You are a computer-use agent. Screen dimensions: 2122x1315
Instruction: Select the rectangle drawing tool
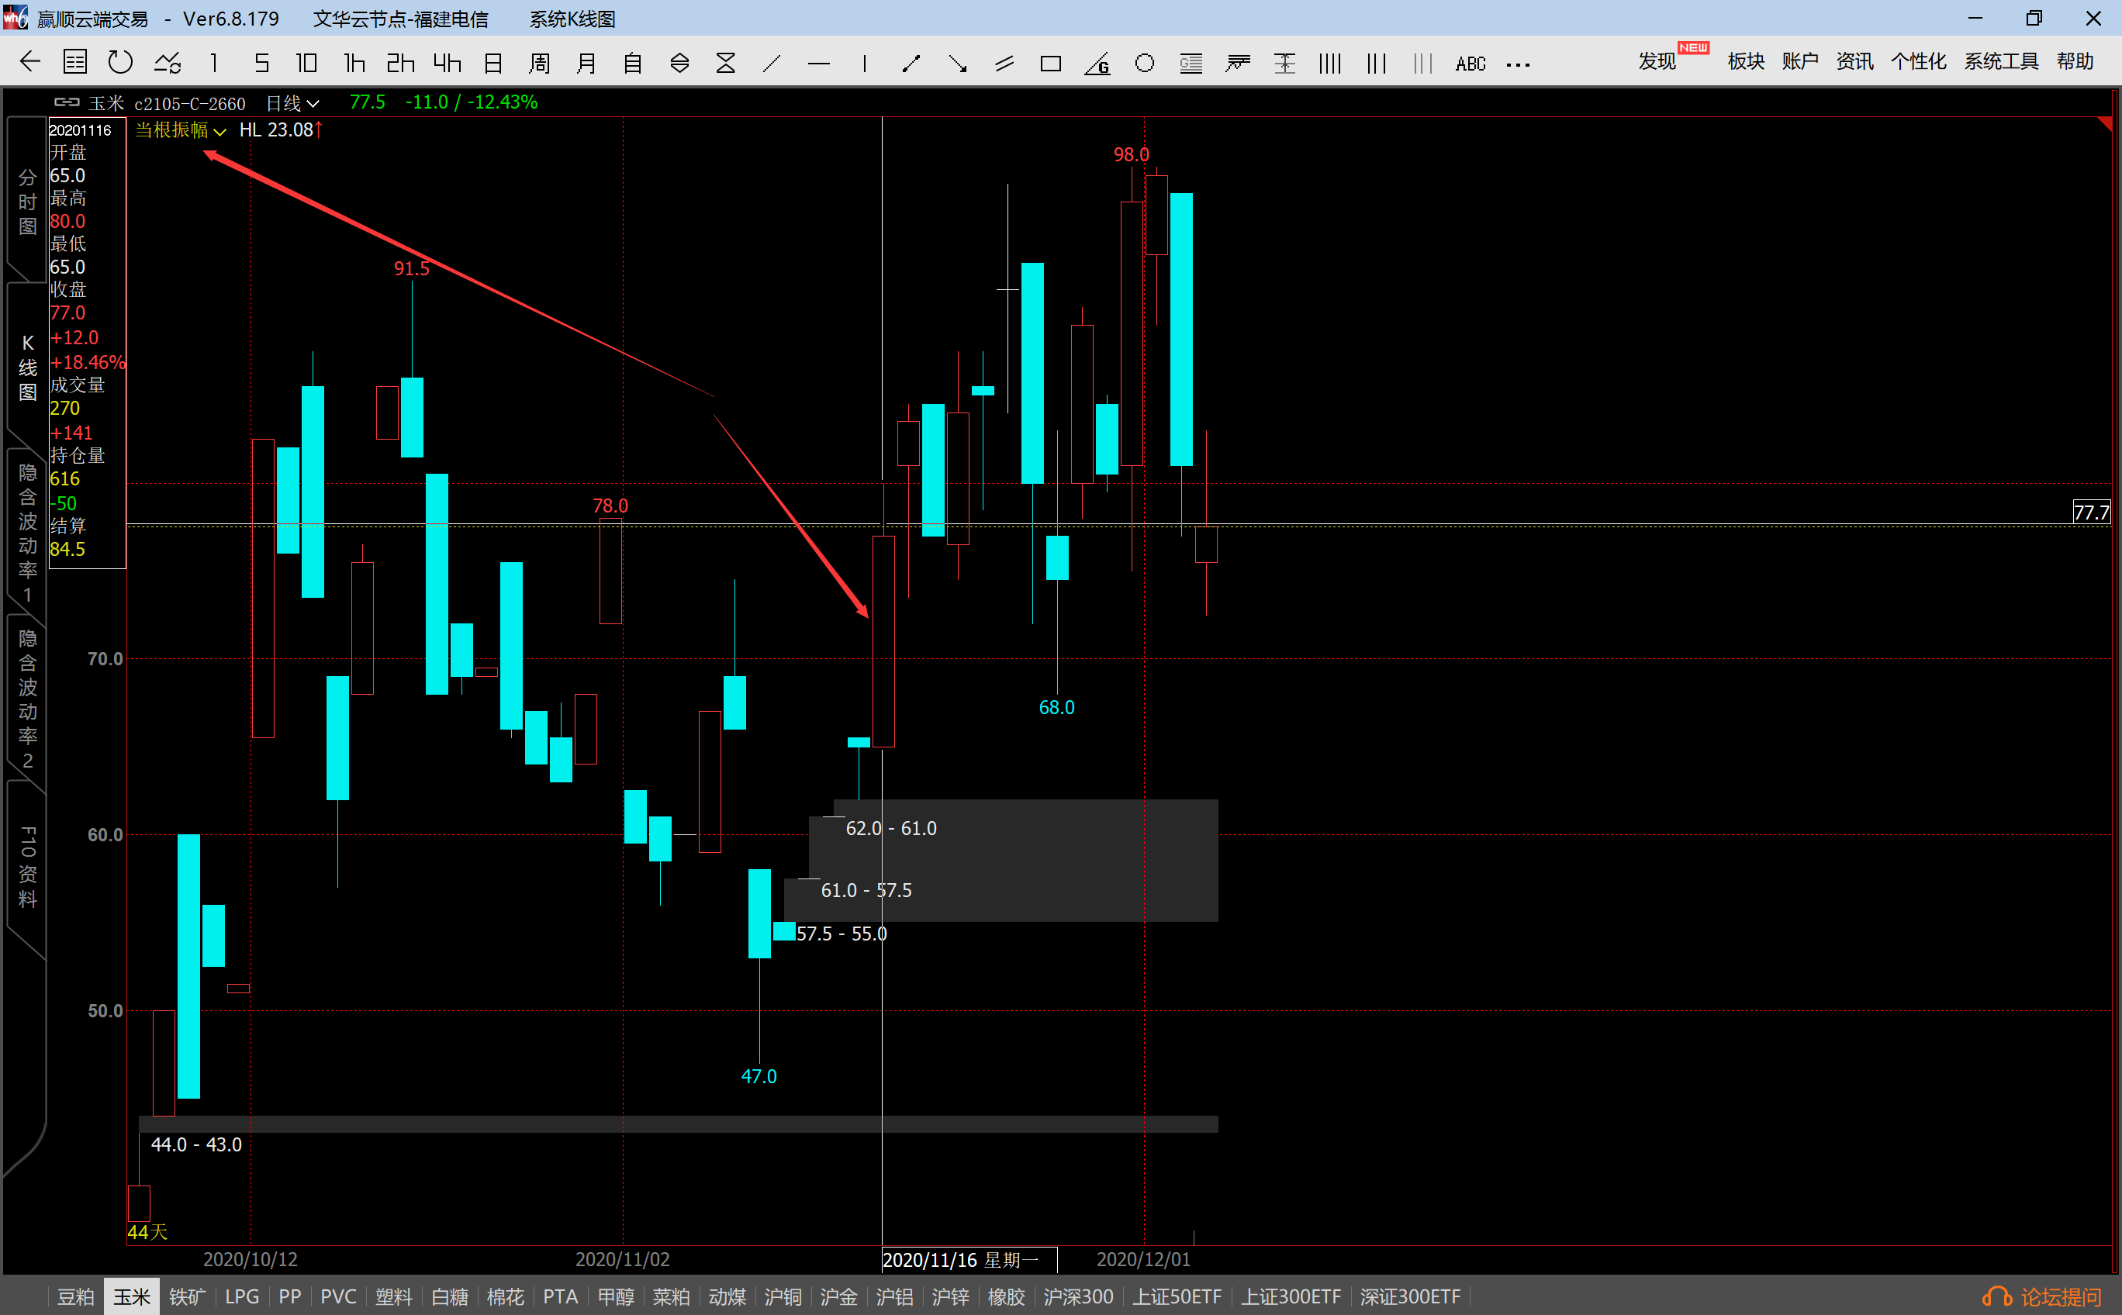(1050, 64)
